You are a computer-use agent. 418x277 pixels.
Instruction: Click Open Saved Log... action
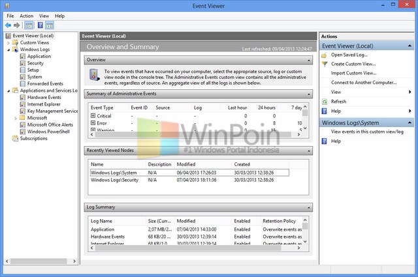349,55
